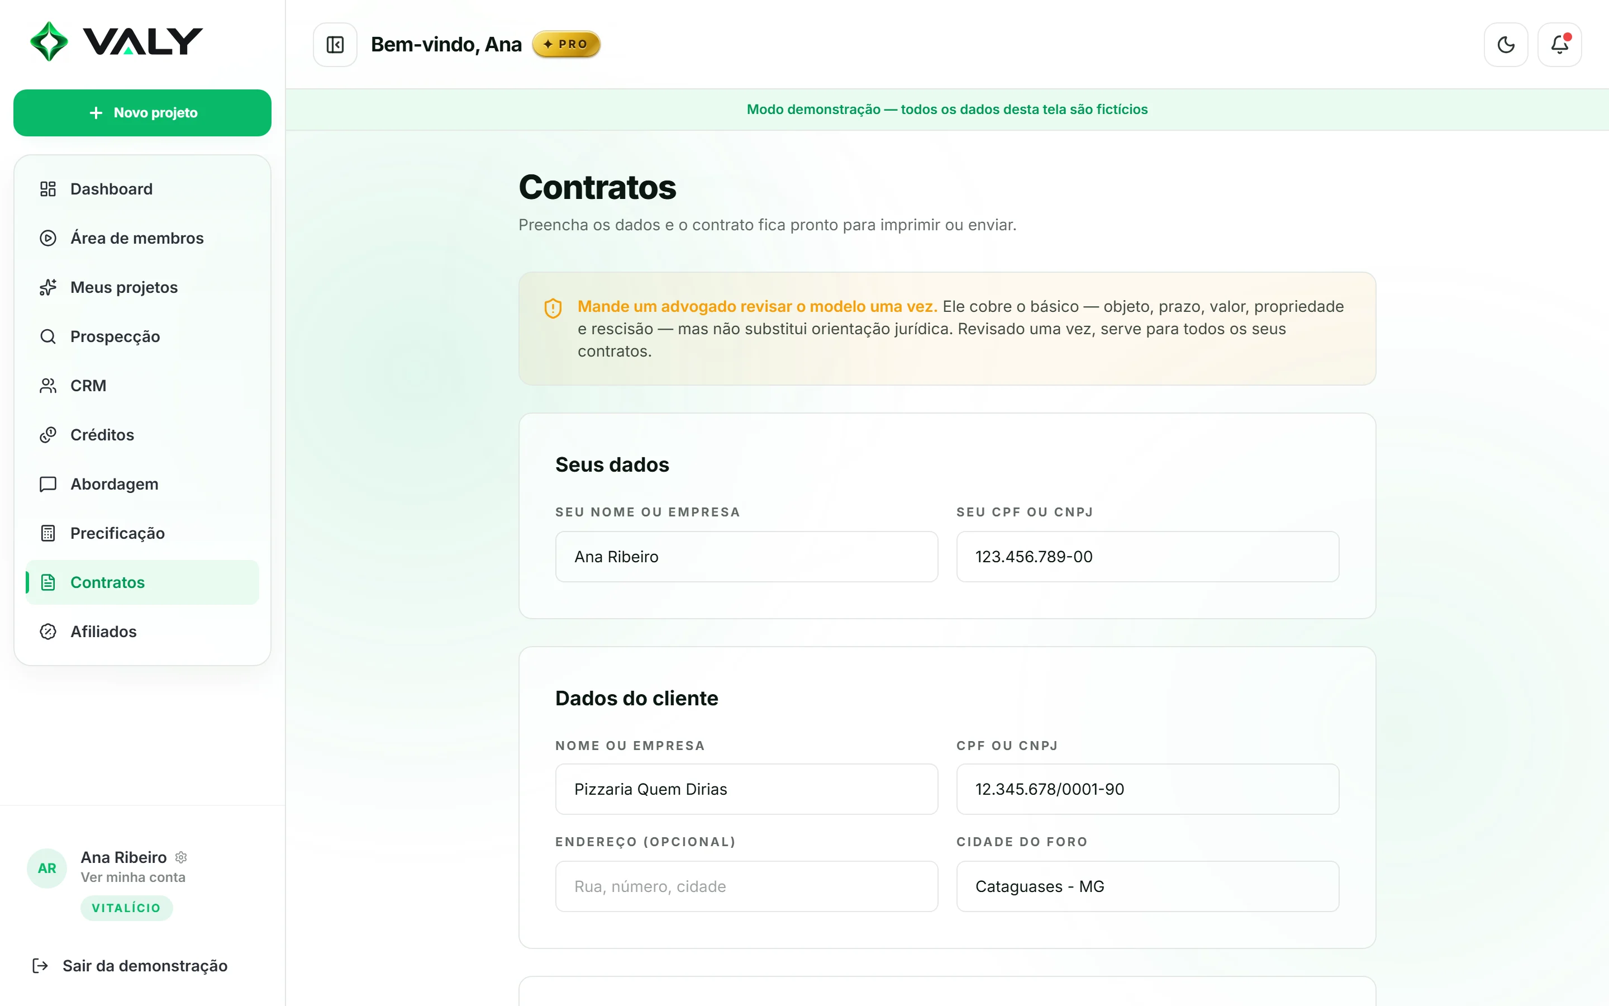Click Ver minha conta link
Viewport: 1609px width, 1006px height.
[x=133, y=877]
